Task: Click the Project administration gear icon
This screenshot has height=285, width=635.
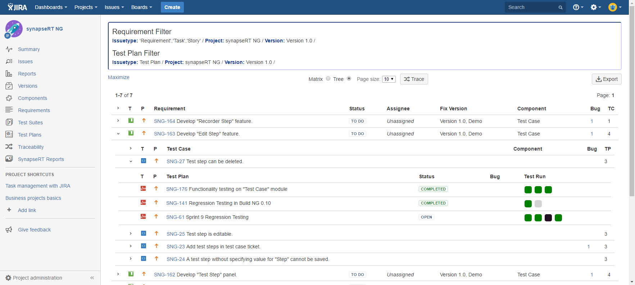Action: [8, 278]
